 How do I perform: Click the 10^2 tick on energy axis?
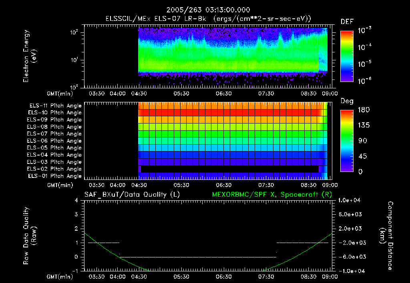74,33
